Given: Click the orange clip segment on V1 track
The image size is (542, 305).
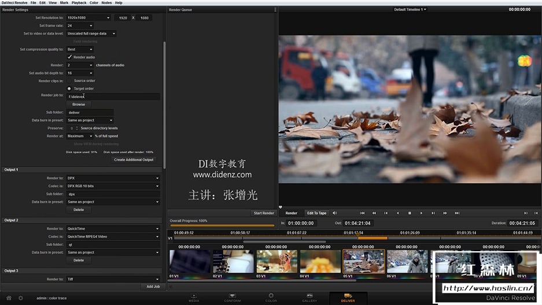Looking at the screenshot, I should [373, 238].
